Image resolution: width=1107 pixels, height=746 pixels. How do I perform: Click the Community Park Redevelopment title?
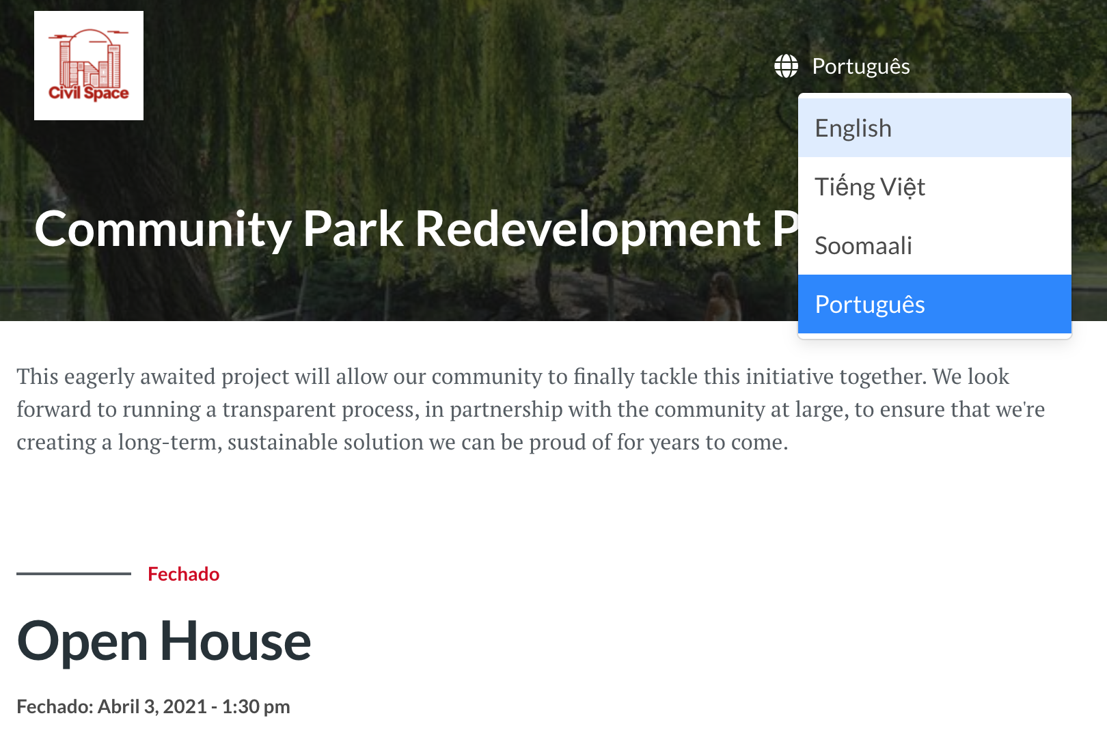point(416,229)
